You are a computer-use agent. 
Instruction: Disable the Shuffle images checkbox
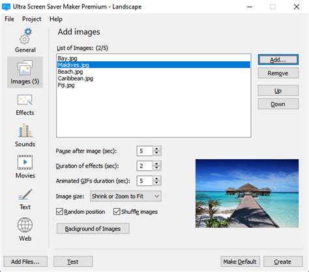pos(117,211)
